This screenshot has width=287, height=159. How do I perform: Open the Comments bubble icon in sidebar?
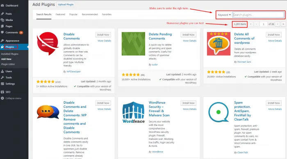(2, 32)
